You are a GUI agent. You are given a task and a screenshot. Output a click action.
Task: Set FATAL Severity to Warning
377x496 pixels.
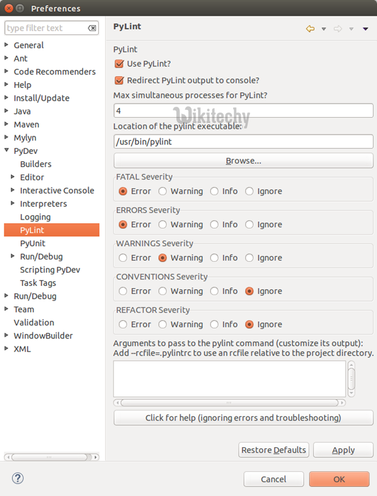[163, 191]
